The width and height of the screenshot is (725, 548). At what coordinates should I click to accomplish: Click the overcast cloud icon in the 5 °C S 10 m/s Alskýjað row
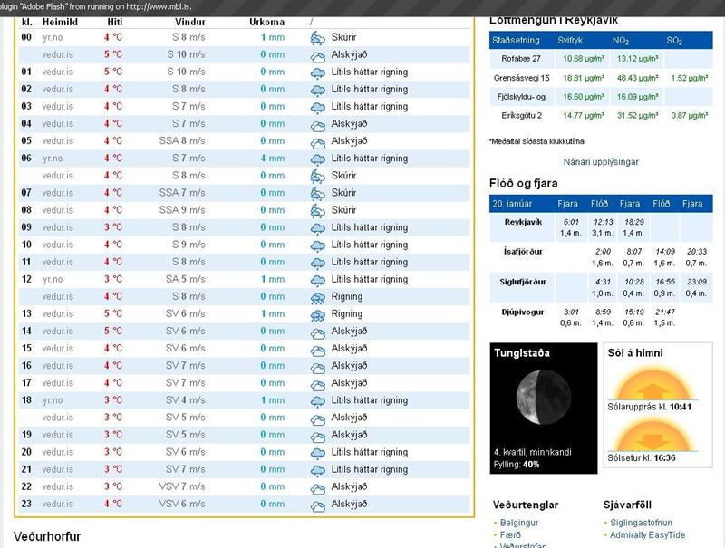318,56
